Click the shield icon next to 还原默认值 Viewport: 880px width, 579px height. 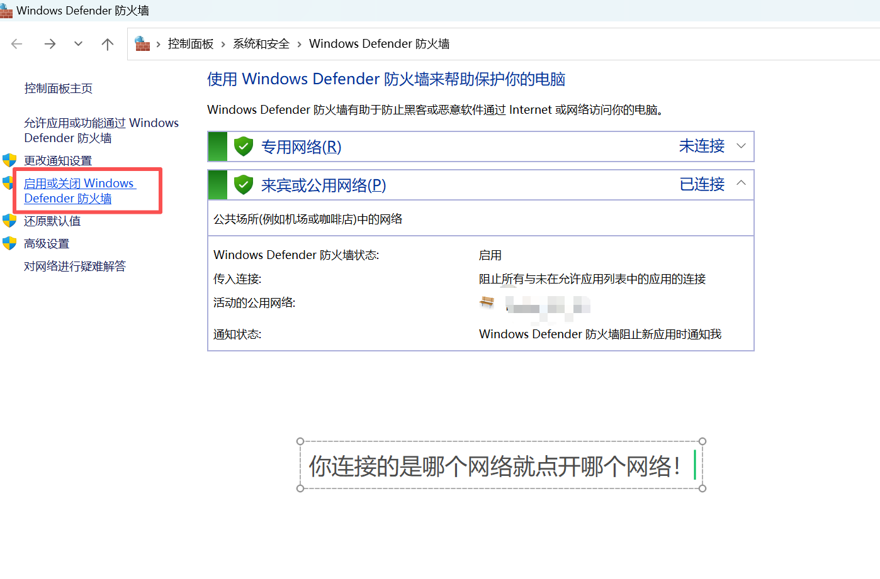[x=9, y=221]
